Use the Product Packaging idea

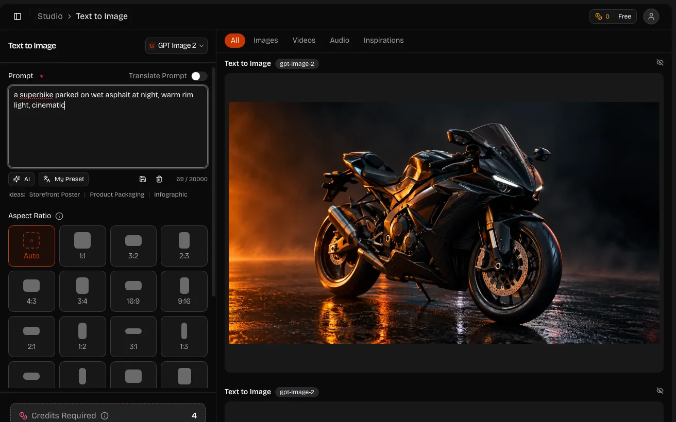[117, 195]
